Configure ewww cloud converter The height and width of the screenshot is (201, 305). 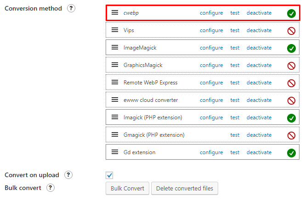pos(211,100)
